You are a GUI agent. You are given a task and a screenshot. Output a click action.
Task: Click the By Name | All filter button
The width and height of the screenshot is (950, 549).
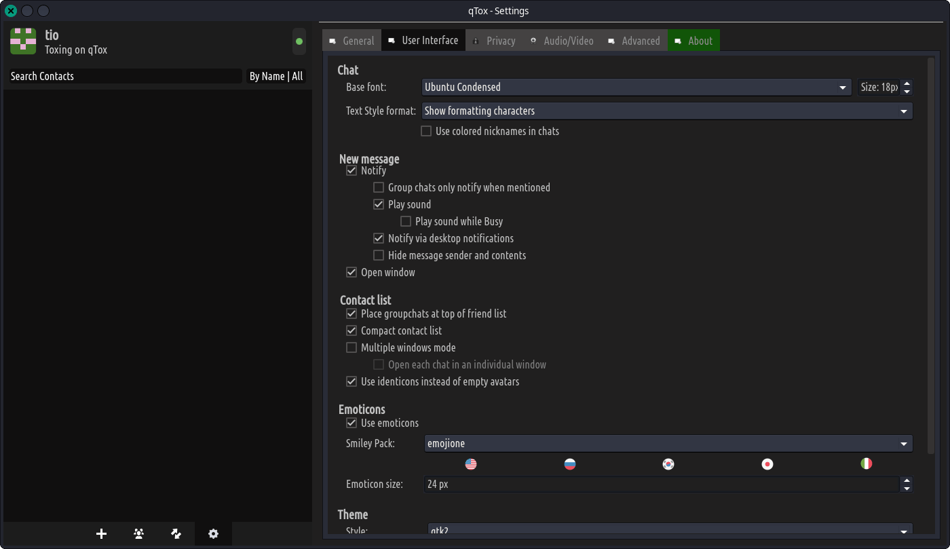tap(276, 77)
